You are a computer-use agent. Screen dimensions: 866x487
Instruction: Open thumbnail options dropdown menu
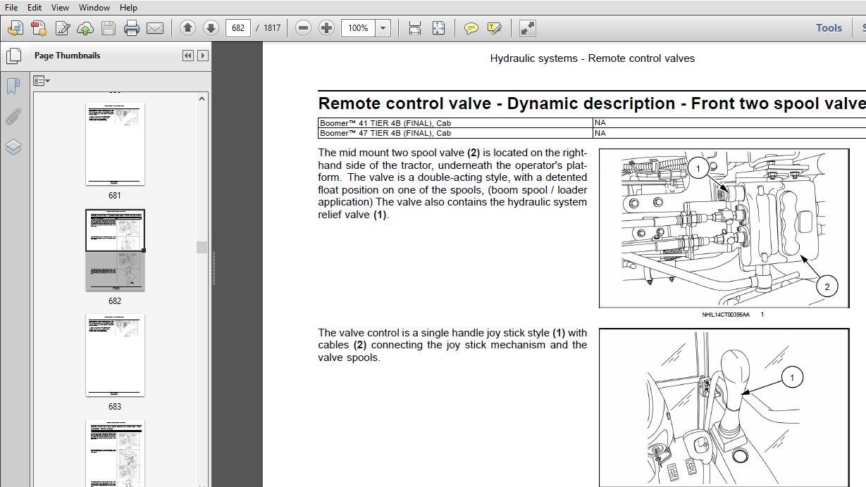click(x=42, y=81)
